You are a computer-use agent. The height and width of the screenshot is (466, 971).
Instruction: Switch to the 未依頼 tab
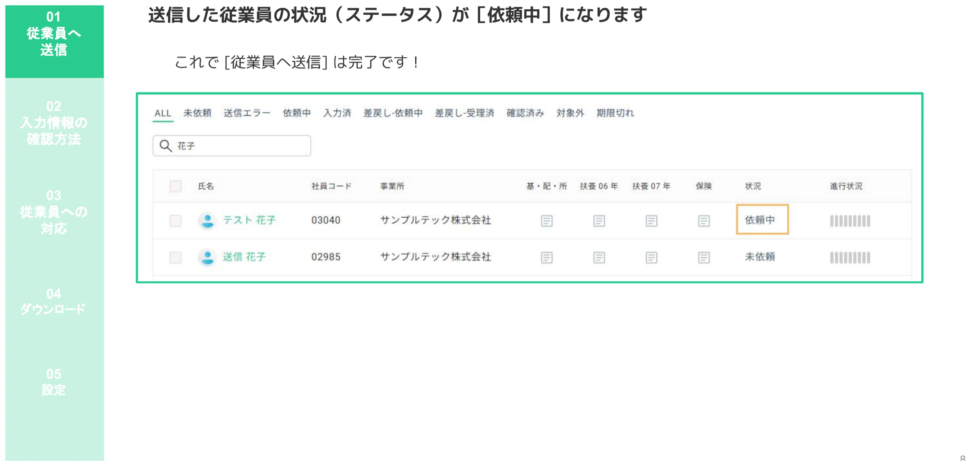coord(197,113)
